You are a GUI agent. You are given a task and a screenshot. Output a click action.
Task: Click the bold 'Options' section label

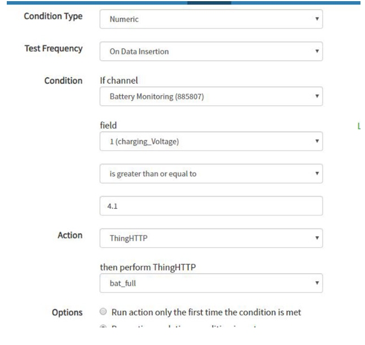67,312
